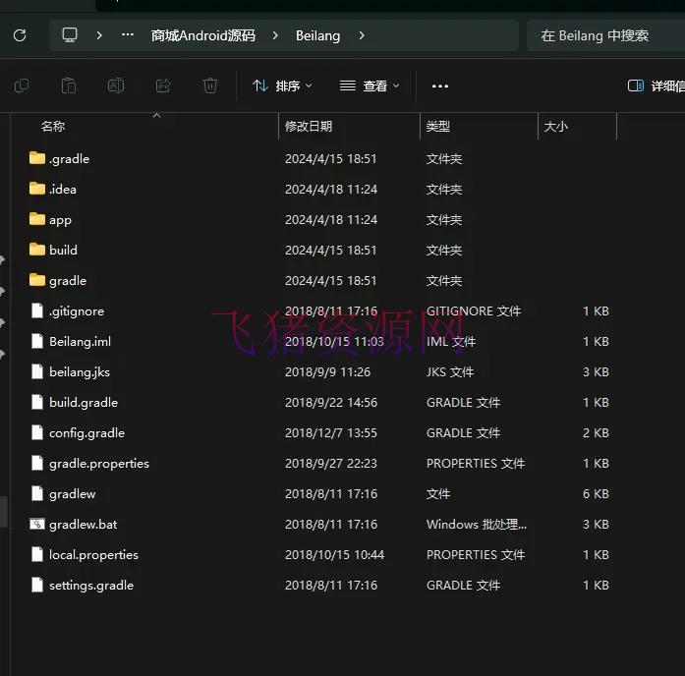
Task: Click the GITIGNORE 文件 type cell
Action: [474, 310]
